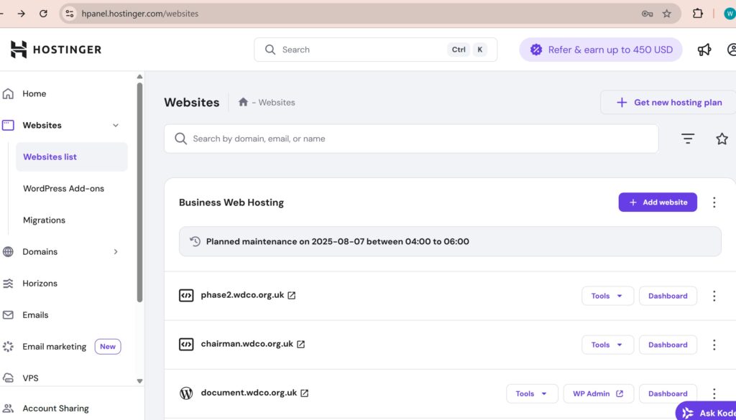736x420 pixels.
Task: Open chairman.wdco.org.uk external link icon
Action: click(300, 345)
